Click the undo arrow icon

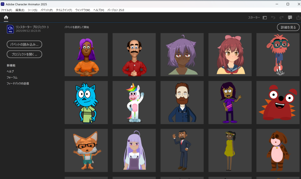click(x=273, y=18)
